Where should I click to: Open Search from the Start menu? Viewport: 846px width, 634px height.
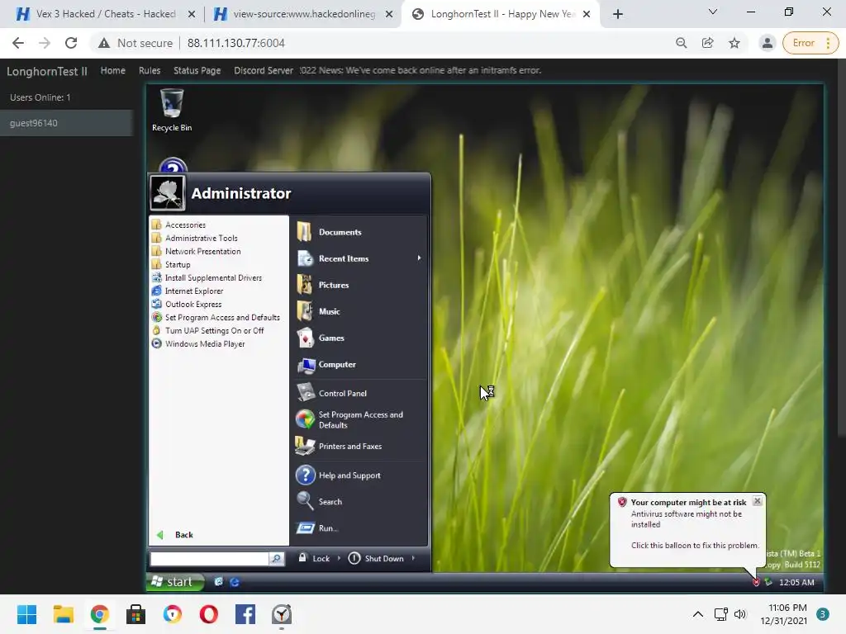click(330, 501)
